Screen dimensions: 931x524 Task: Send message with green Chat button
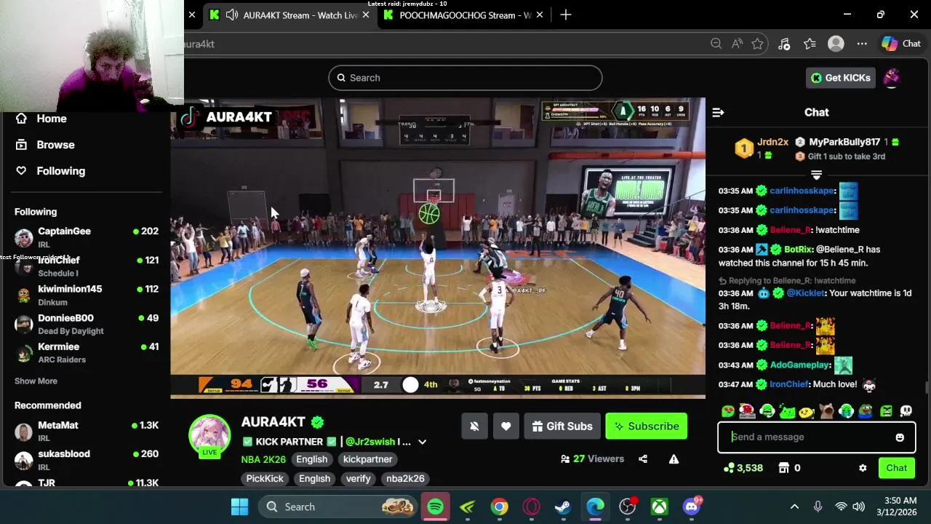point(896,468)
